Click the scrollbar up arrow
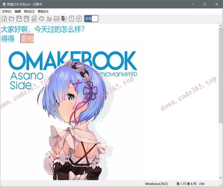This screenshot has height=187, width=223. click(x=220, y=26)
